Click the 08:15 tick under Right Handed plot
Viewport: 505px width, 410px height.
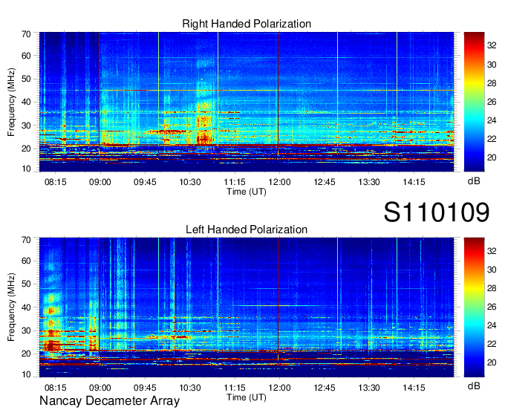coord(56,182)
